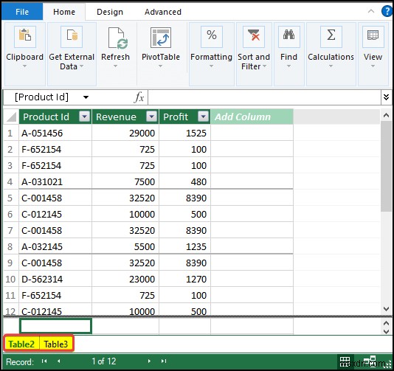Expand the column name box dropdown arrow
Image resolution: width=394 pixels, height=371 pixels.
tap(86, 97)
